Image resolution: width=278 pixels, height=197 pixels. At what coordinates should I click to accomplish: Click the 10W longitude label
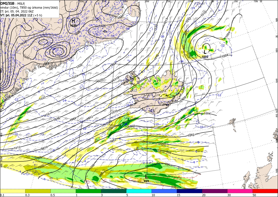190,1
